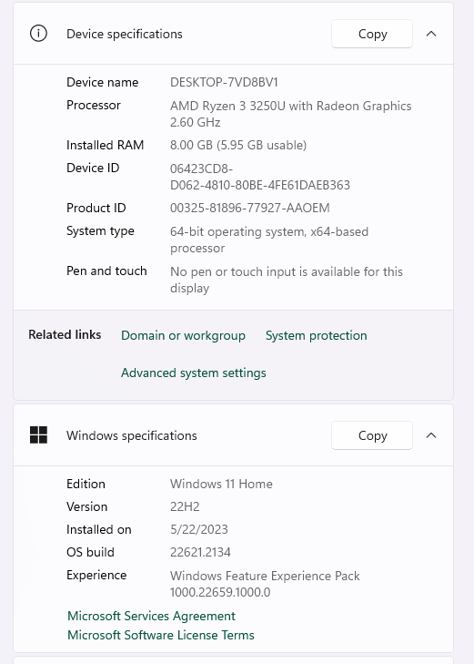Screen dimensions: 474x664
Task: Open Microsoft Software License Terms
Action: pyautogui.click(x=161, y=635)
